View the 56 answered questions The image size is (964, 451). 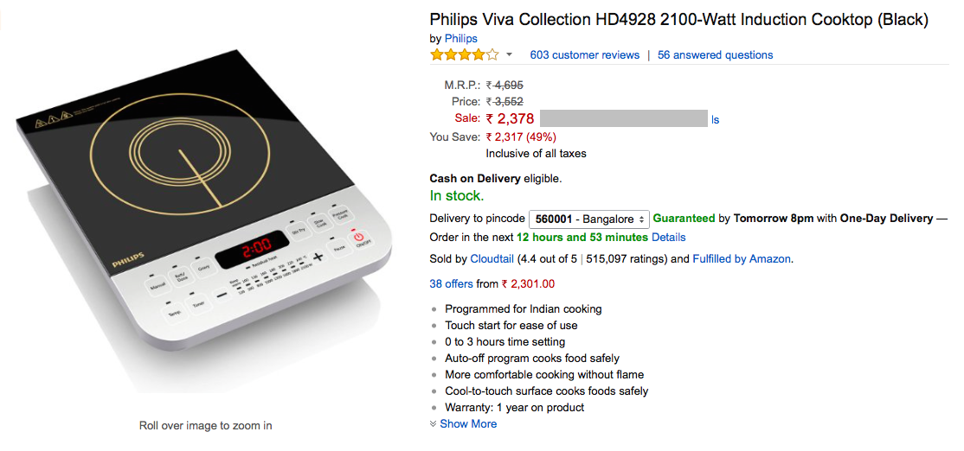click(715, 55)
